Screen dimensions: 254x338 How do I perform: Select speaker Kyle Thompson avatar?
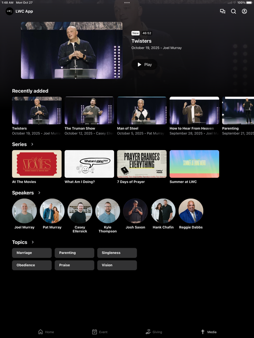(x=108, y=211)
